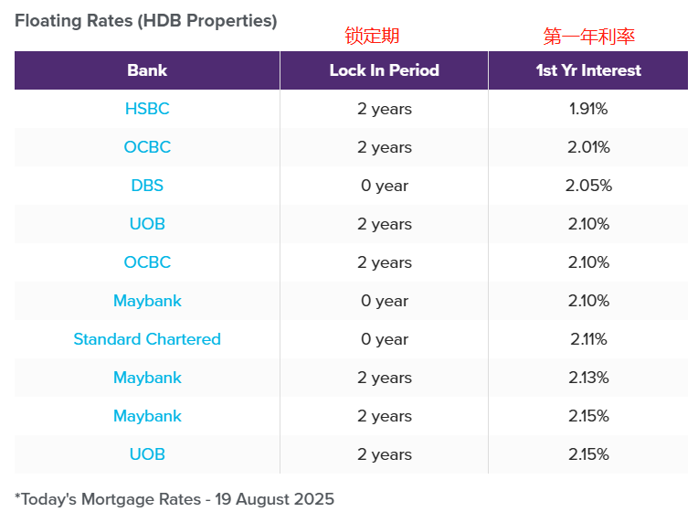Select the Maybank link with 2.15% rate
The image size is (698, 512).
147,416
